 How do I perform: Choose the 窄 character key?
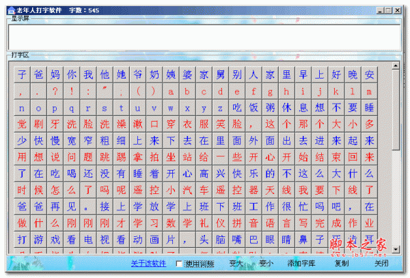88,141
